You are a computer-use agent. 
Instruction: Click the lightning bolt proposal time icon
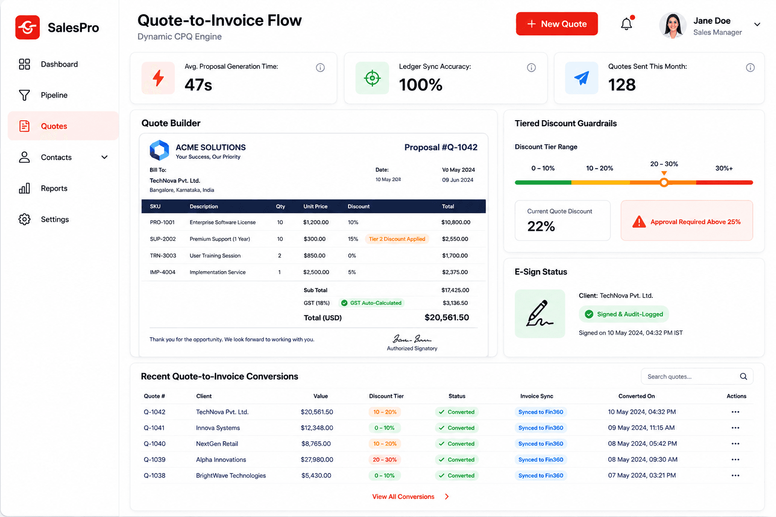pyautogui.click(x=158, y=78)
